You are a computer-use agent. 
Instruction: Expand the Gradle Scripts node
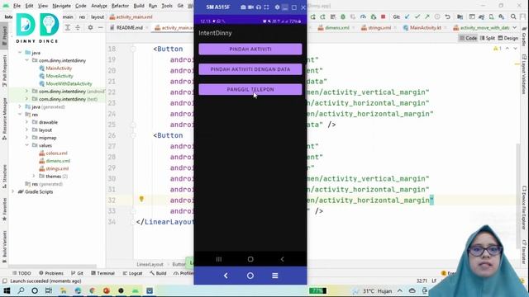pyautogui.click(x=13, y=191)
